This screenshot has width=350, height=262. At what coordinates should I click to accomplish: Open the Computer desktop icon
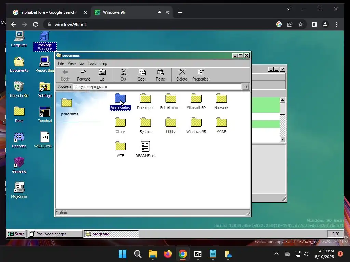(19, 39)
